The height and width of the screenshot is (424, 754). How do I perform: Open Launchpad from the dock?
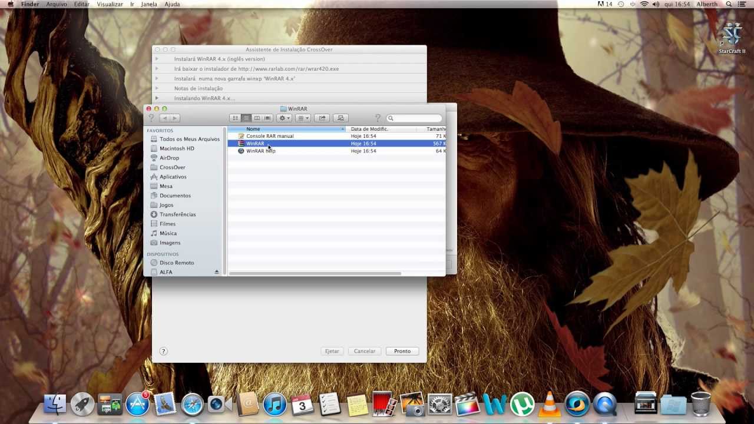82,405
